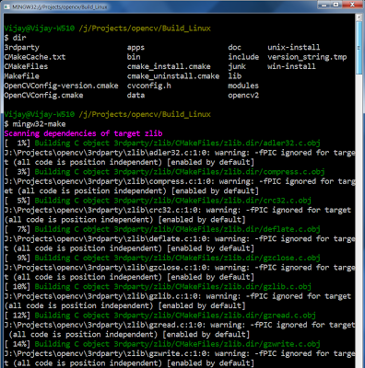Click the magenta Scanning dependencies line
This screenshot has width=365, height=368.
83,133
